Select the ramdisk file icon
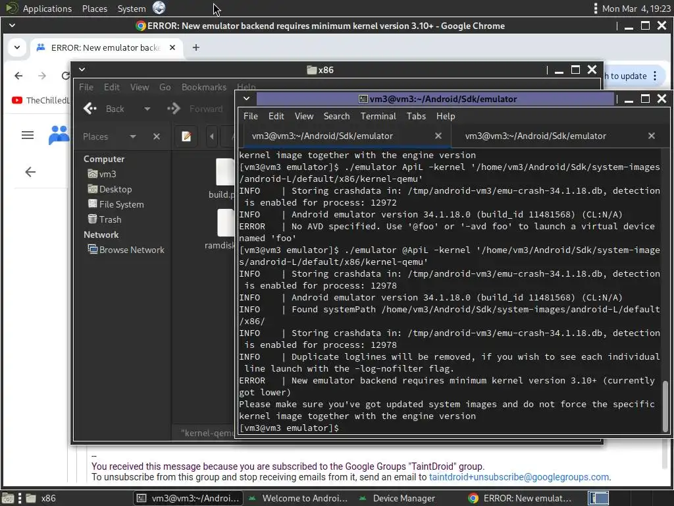674x506 pixels. [x=226, y=223]
